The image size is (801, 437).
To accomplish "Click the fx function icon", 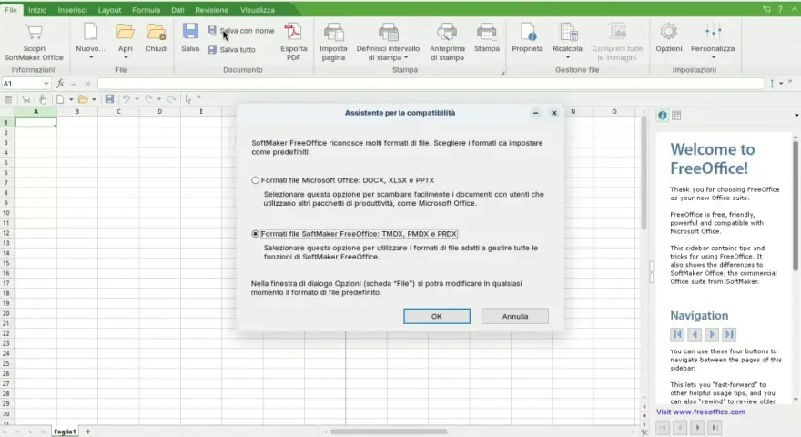I will (60, 84).
